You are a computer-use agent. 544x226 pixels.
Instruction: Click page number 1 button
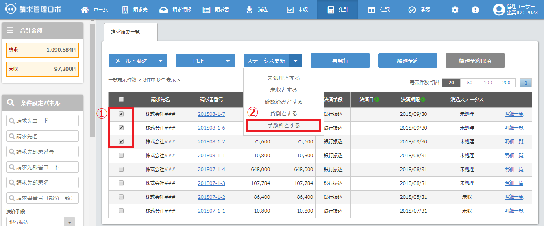[x=526, y=83]
